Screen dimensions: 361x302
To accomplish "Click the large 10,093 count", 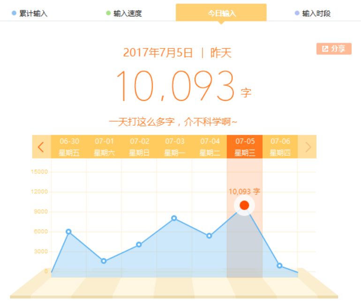I will 176,86.
